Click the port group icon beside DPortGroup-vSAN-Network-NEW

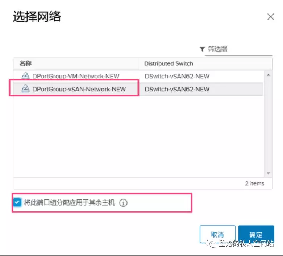(x=25, y=89)
